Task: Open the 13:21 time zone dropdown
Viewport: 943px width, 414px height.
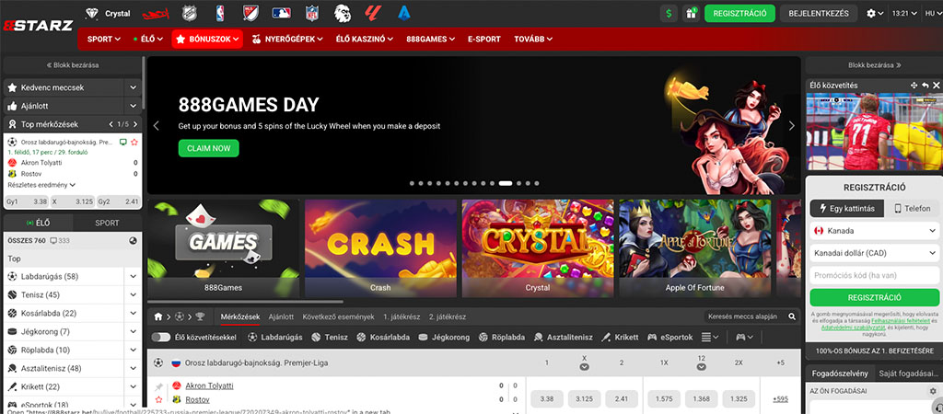Action: coord(905,13)
